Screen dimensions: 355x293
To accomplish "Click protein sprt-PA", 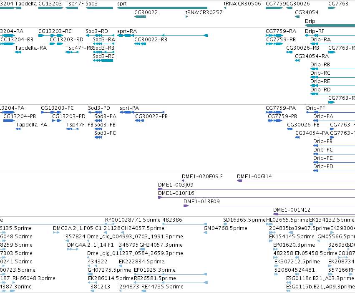I will tap(142, 112).
